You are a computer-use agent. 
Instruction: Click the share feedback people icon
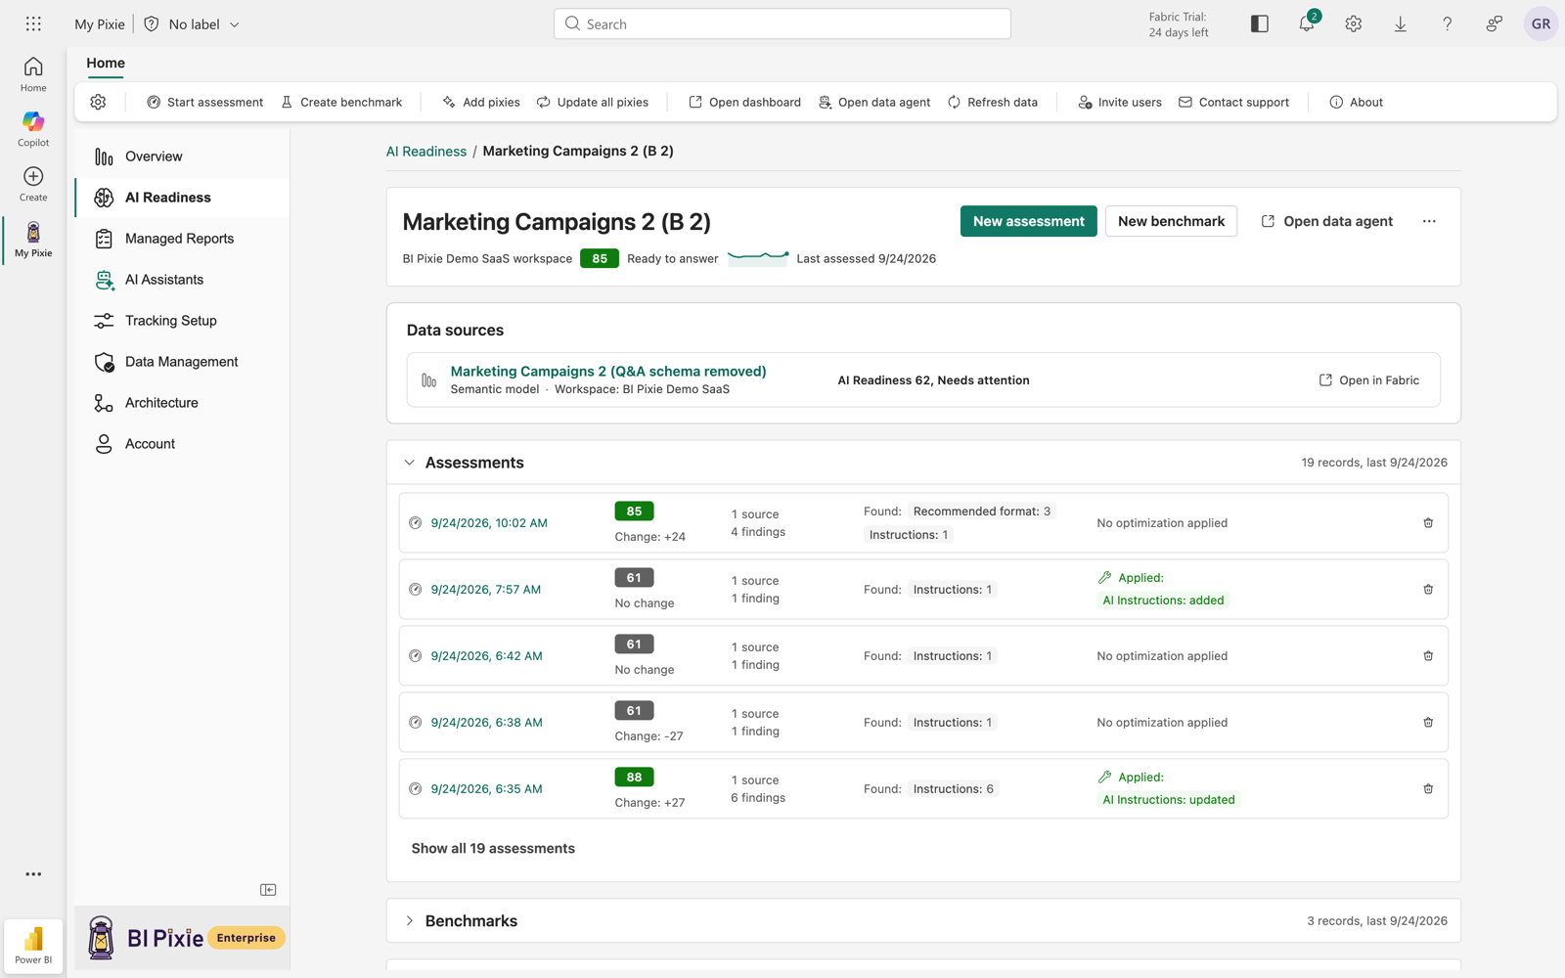[1495, 23]
